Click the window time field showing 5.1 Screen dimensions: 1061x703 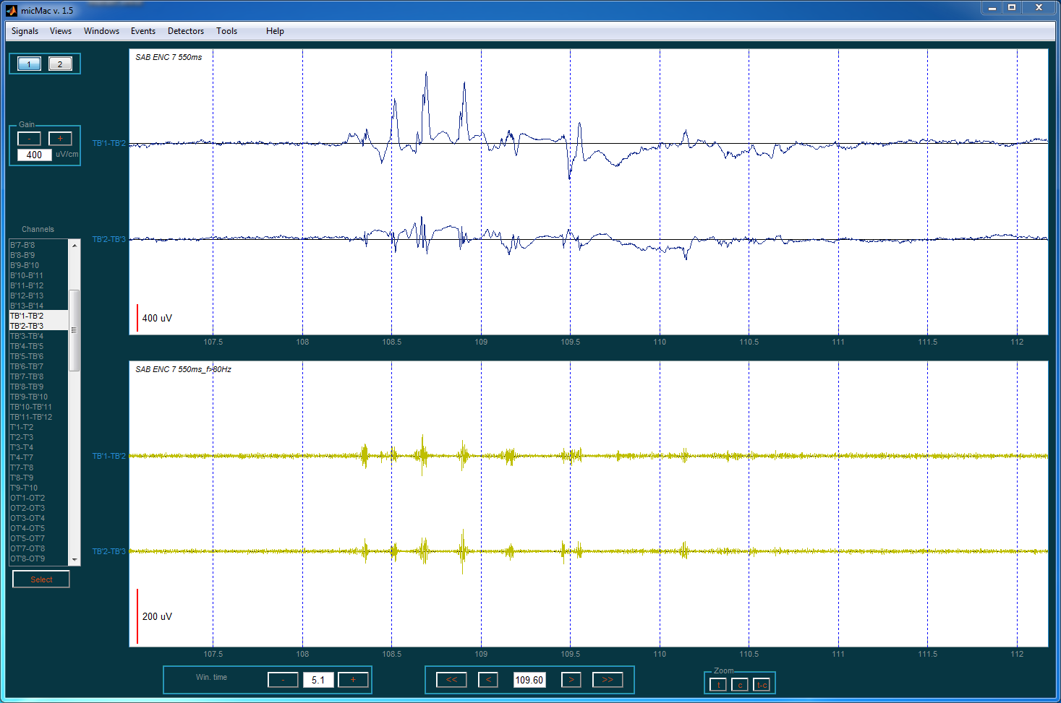tap(318, 680)
